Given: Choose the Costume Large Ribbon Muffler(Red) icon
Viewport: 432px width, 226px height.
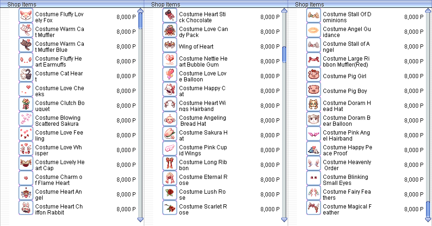Looking at the screenshot, I should [x=314, y=60].
